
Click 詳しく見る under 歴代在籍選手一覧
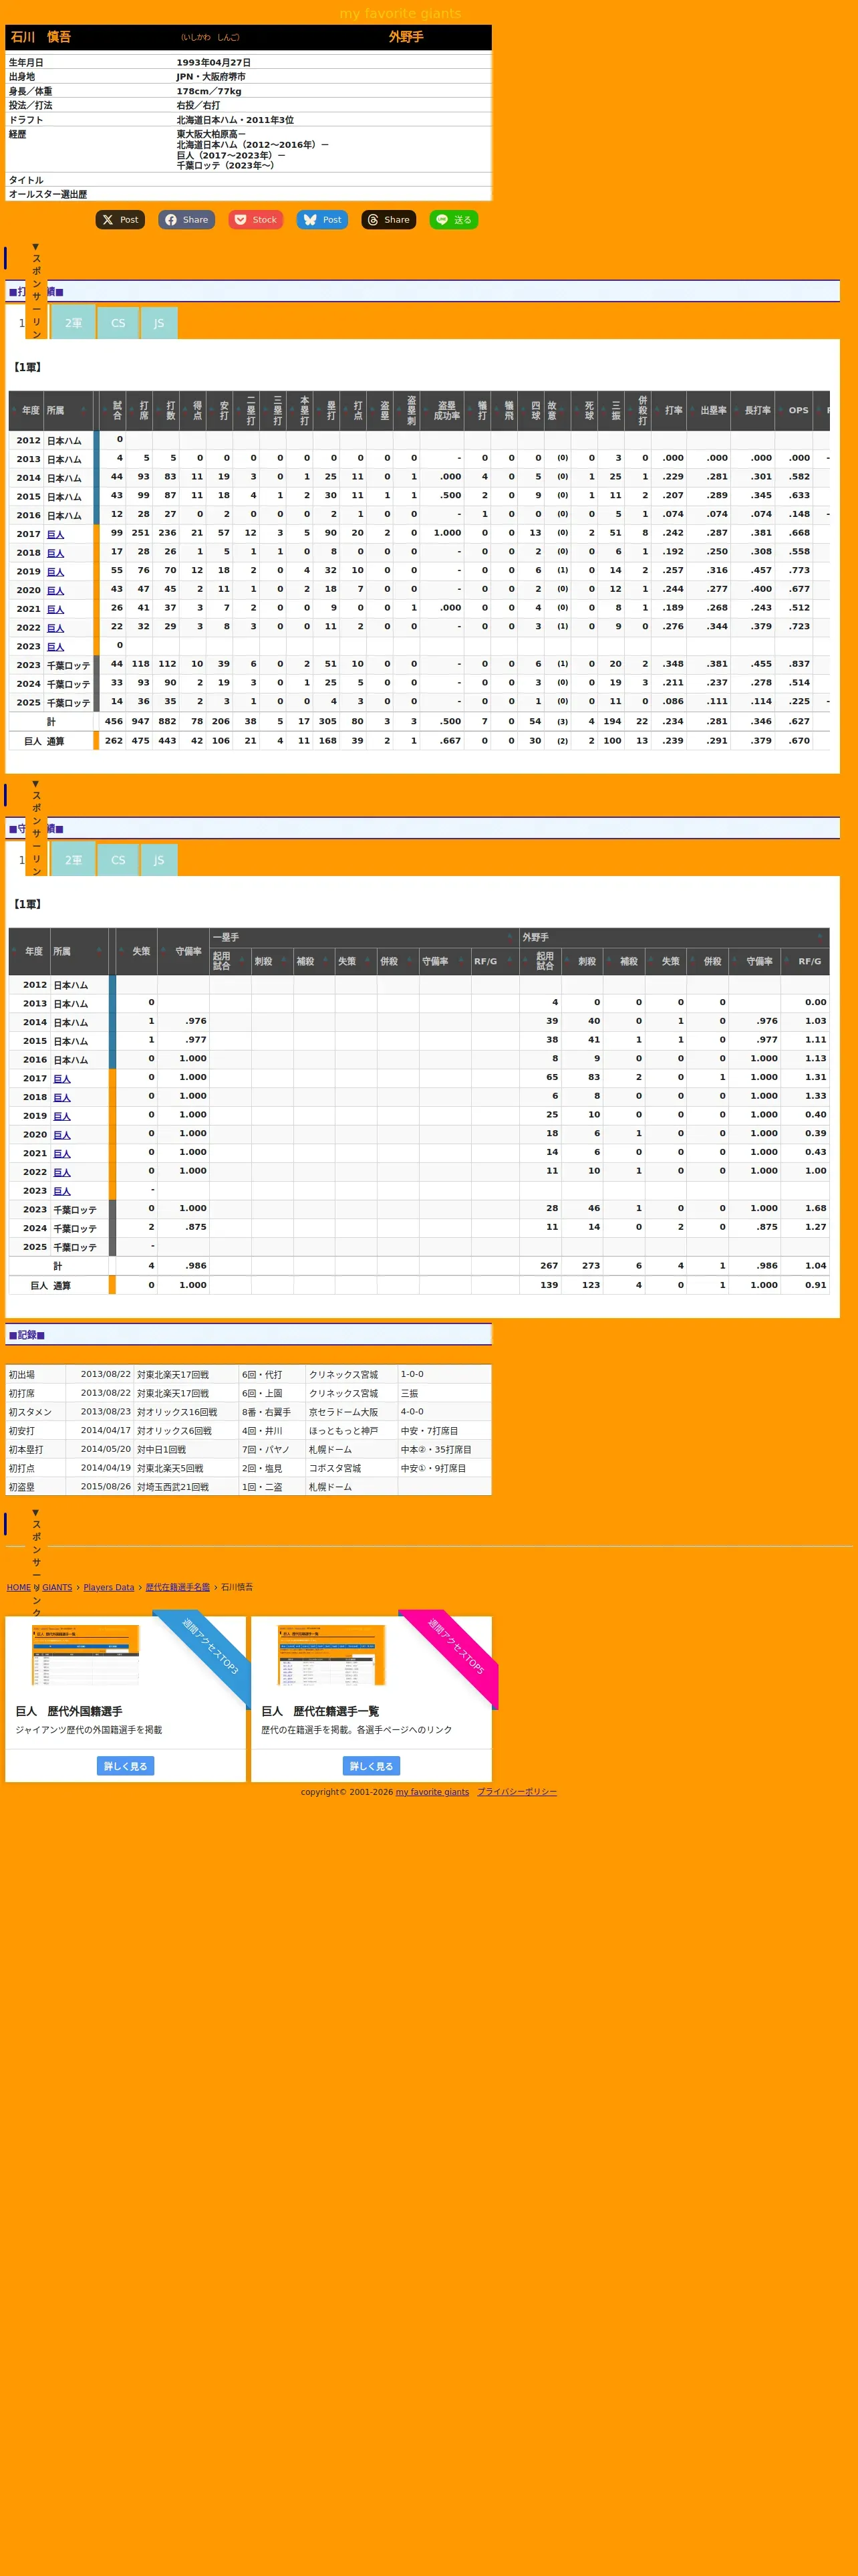point(372,1767)
